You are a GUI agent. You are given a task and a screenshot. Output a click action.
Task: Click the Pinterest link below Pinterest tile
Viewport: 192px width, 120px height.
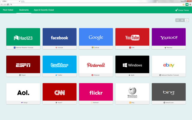pyautogui.click(x=95, y=75)
